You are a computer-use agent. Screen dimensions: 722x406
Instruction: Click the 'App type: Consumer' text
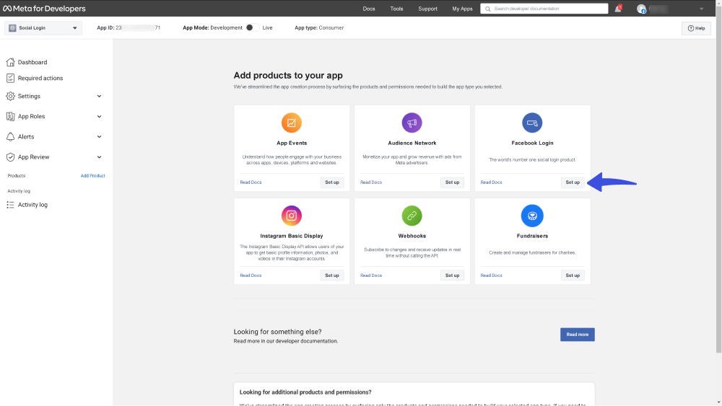click(319, 27)
